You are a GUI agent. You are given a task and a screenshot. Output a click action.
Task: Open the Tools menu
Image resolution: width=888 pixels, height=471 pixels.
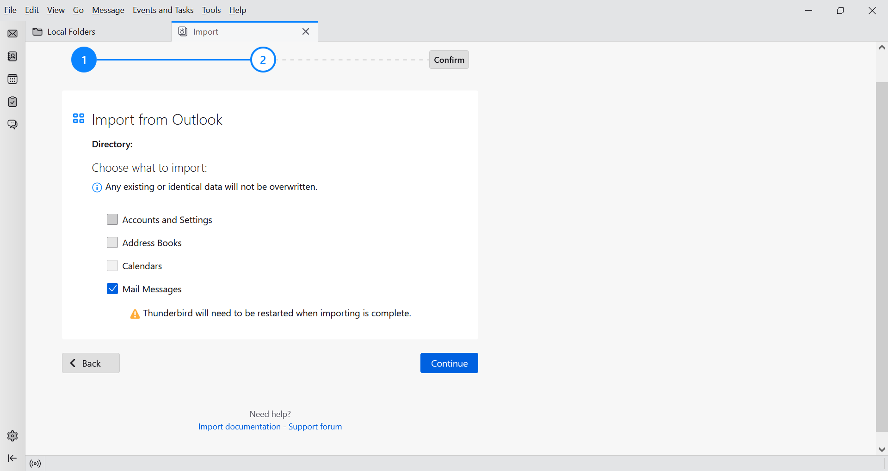pyautogui.click(x=211, y=10)
